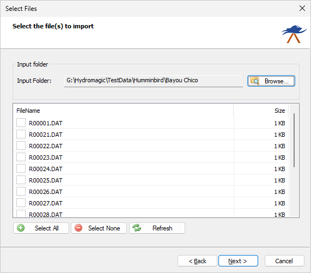Sort by the FileName column header
The height and width of the screenshot is (273, 311).
click(x=123, y=111)
